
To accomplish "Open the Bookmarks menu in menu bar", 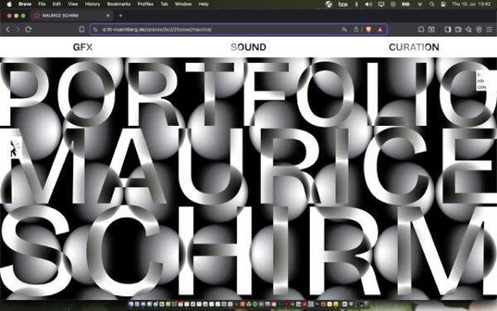I will pos(118,4).
